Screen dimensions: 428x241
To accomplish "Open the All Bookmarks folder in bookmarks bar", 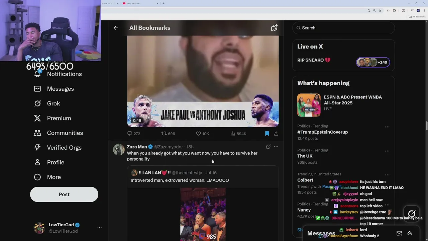I will pyautogui.click(x=417, y=16).
